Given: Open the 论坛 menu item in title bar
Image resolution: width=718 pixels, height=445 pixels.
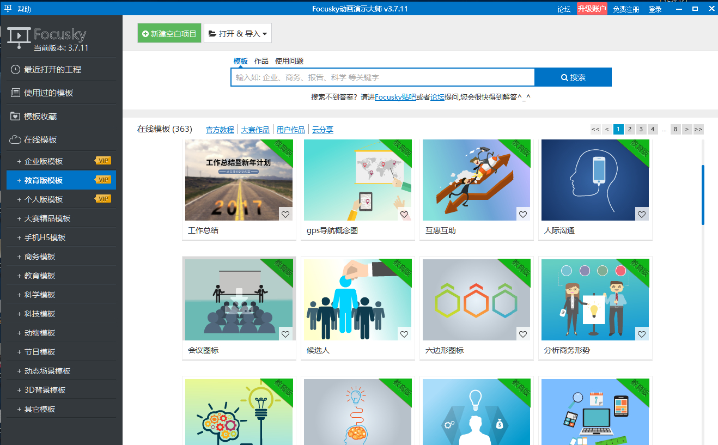Looking at the screenshot, I should pos(564,9).
